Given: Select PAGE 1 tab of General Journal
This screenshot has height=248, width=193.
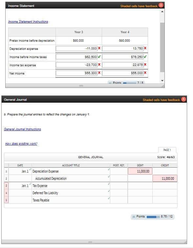Looking at the screenshot, I should click(x=167, y=150).
